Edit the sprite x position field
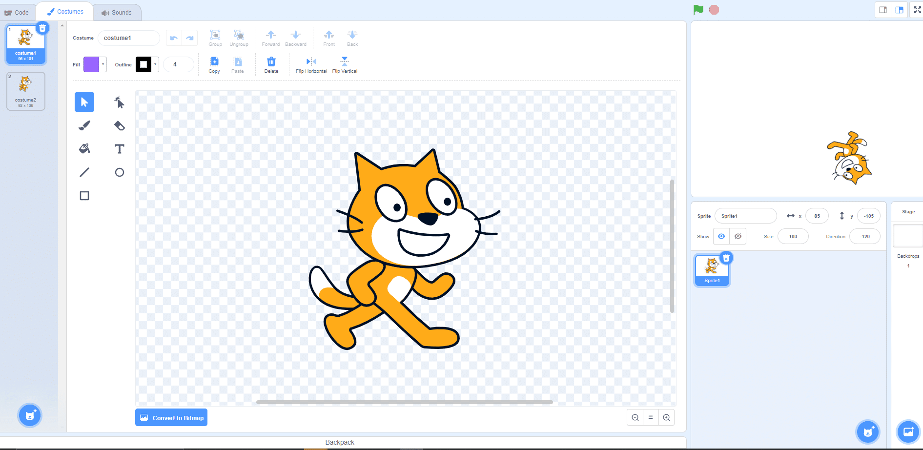923x450 pixels. coord(817,216)
